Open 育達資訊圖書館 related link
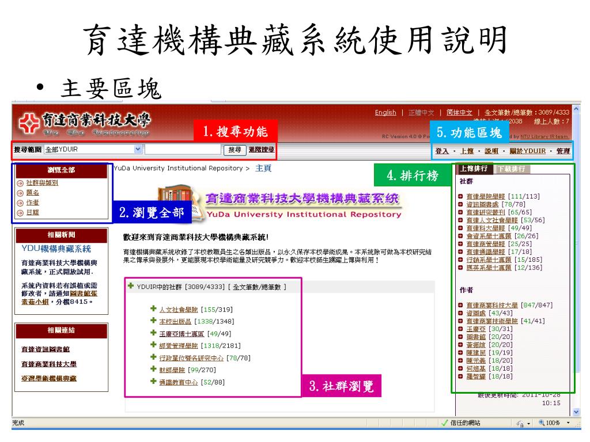The image size is (590, 442). point(46,349)
